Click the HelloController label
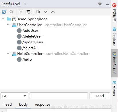This screenshot has height=112, width=118. tap(30, 54)
